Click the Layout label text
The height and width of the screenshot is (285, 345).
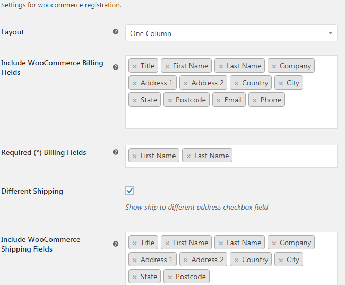click(12, 32)
